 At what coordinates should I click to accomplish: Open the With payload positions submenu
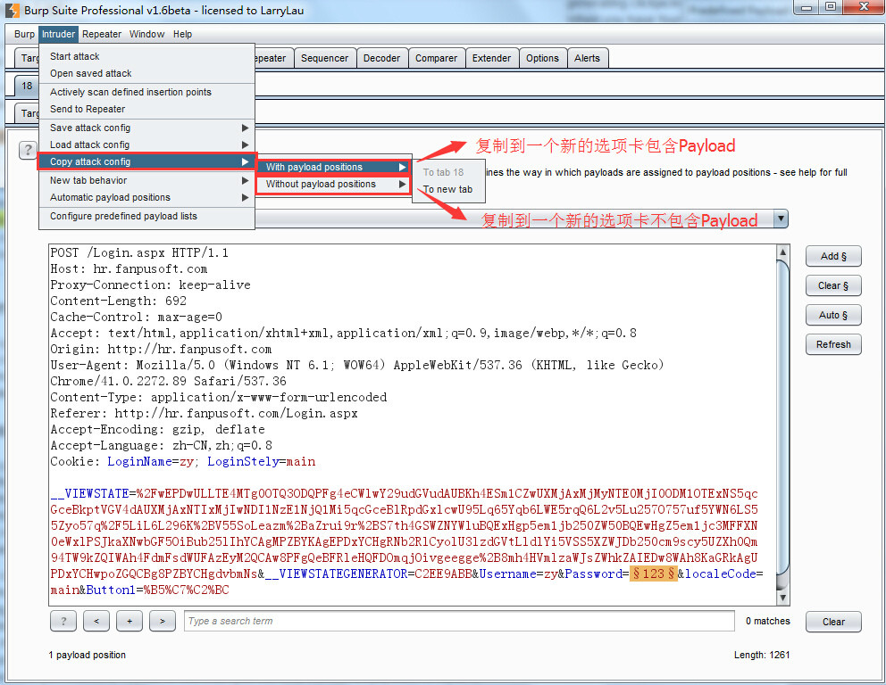pos(333,167)
